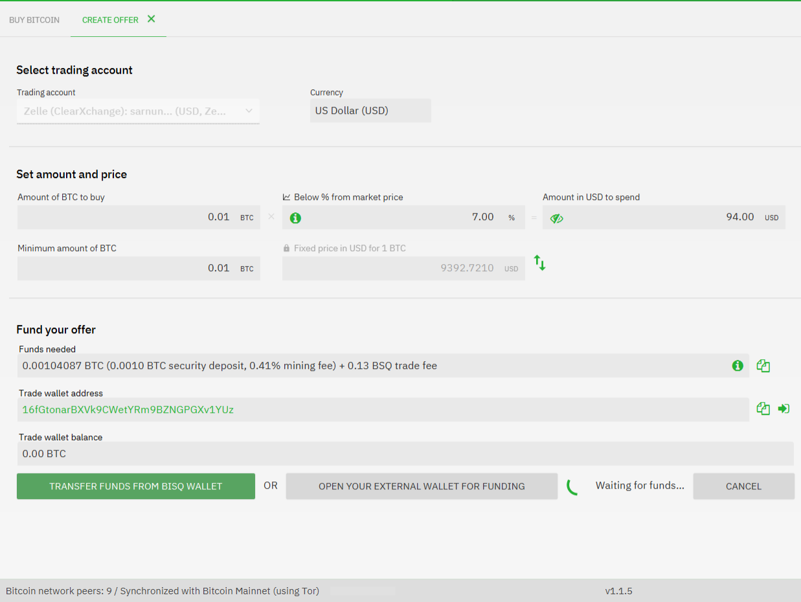Open your external wallet for funding
The width and height of the screenshot is (801, 602).
(x=422, y=486)
